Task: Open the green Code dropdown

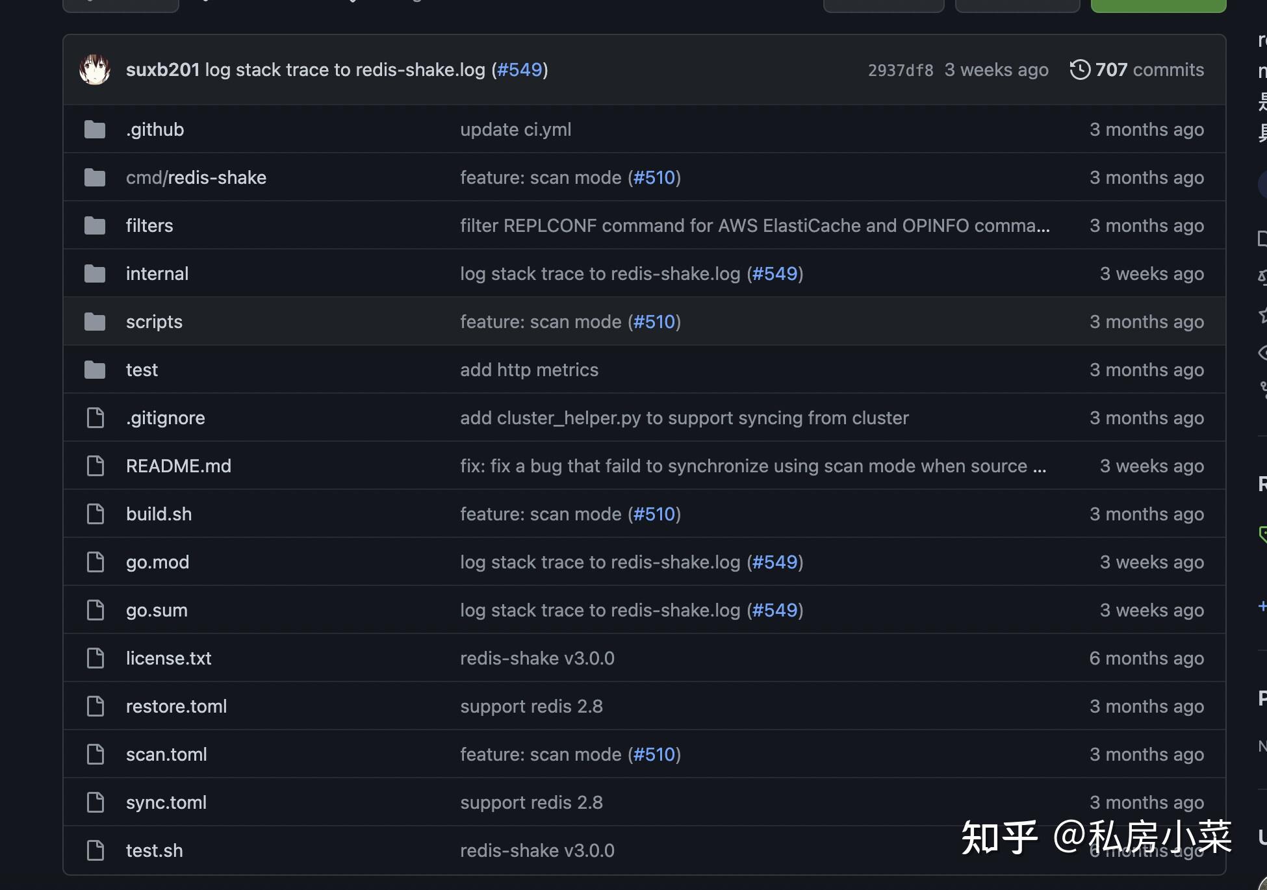Action: (x=1158, y=3)
